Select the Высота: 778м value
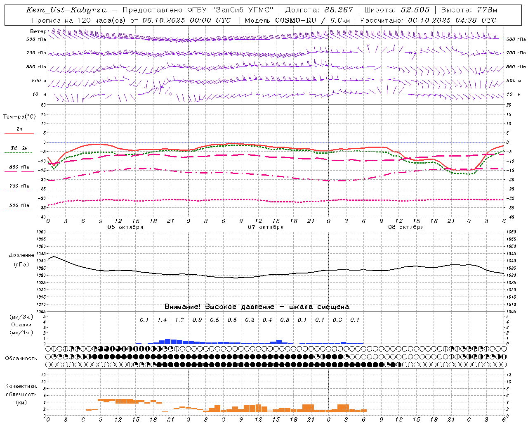This screenshot has height=423, width=528. (469, 10)
